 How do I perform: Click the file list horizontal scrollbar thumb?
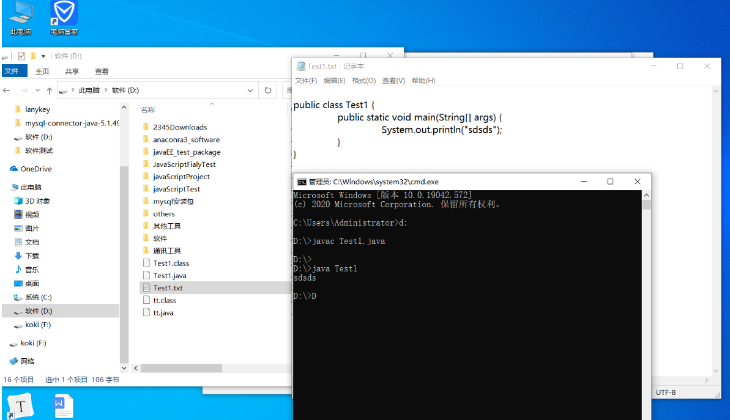(x=181, y=368)
